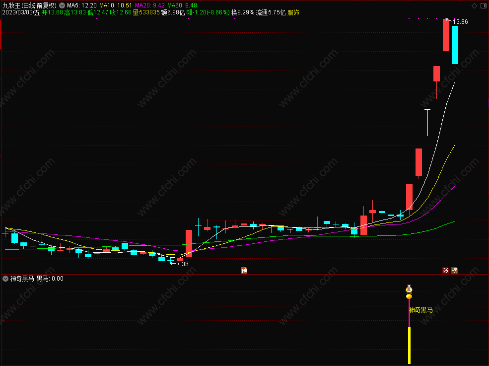The image size is (489, 366).
Task: Click the 服饰 sector link
Action: 293,12
